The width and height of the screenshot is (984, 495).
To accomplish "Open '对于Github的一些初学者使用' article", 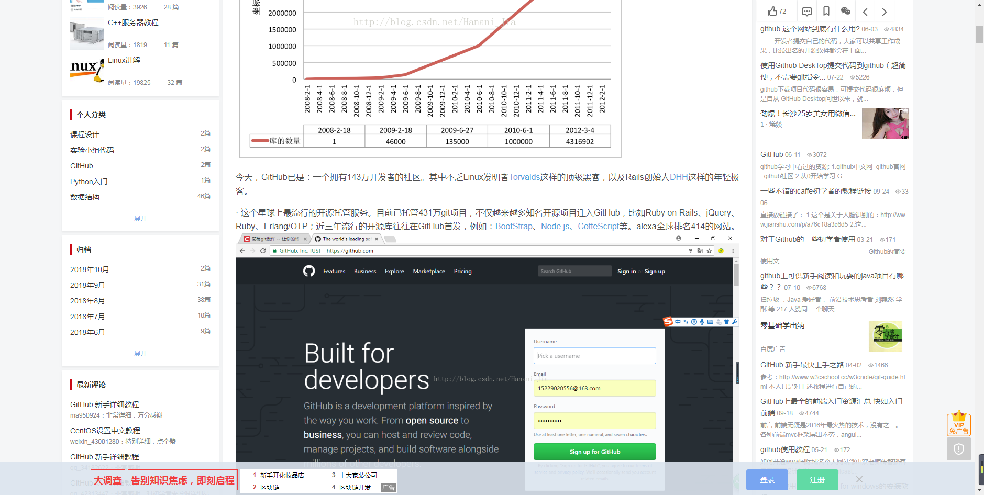I will tap(808, 239).
